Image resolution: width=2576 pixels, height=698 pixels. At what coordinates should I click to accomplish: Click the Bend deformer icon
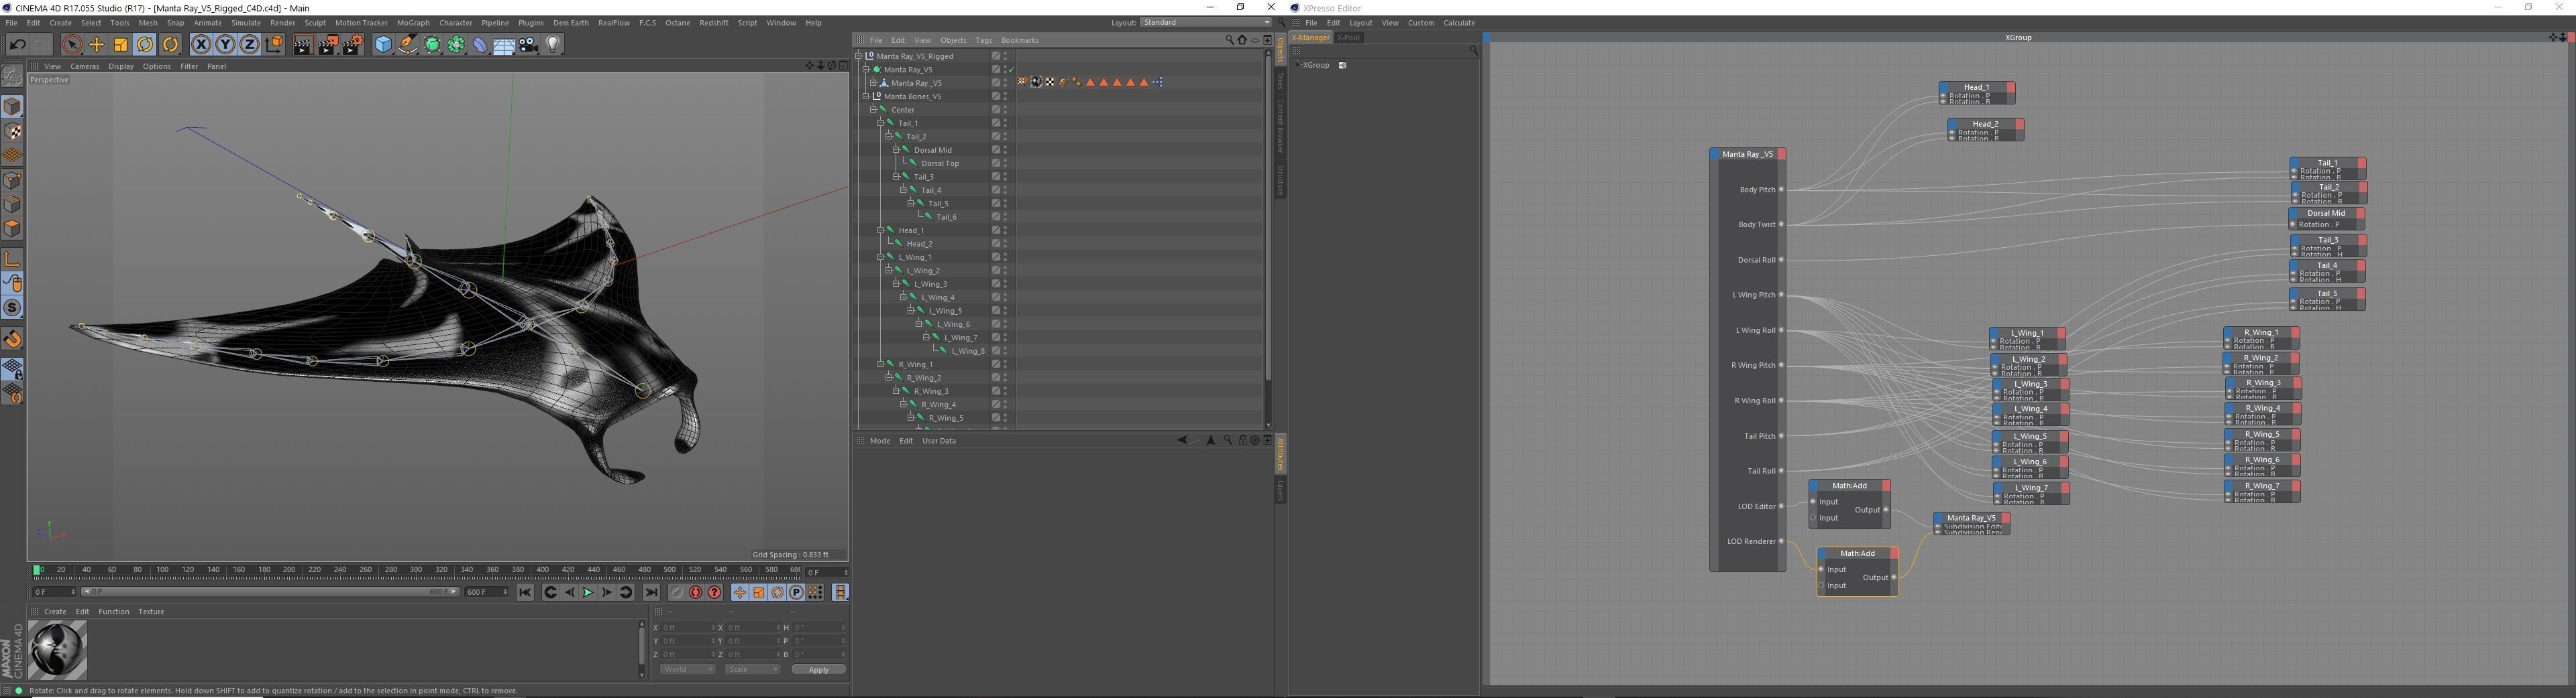[x=480, y=44]
